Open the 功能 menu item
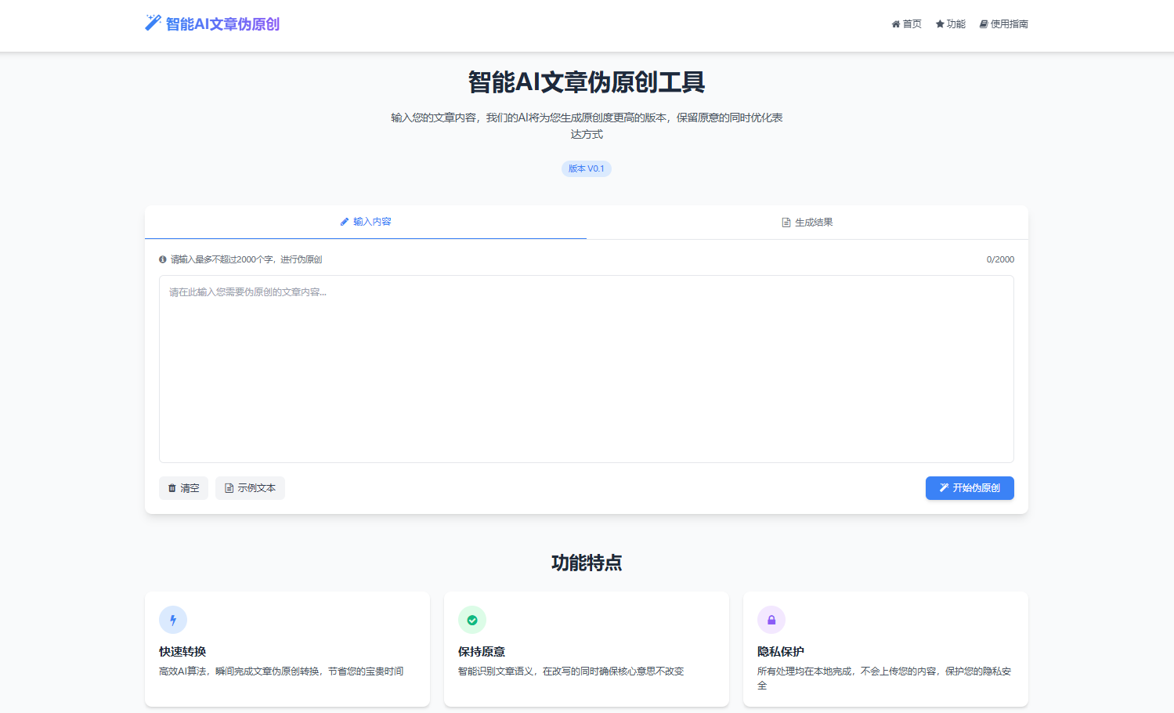1174x713 pixels. 950,24
